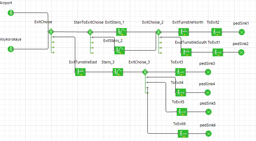
Task: Click the ToExit6 go-to block
Action: [183, 134]
